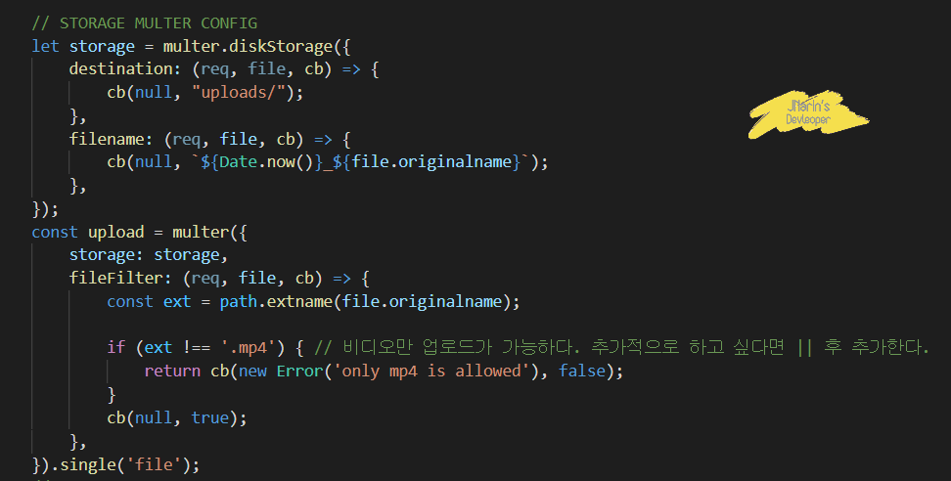This screenshot has width=951, height=481.
Task: Click the destination property key
Action: tap(120, 69)
